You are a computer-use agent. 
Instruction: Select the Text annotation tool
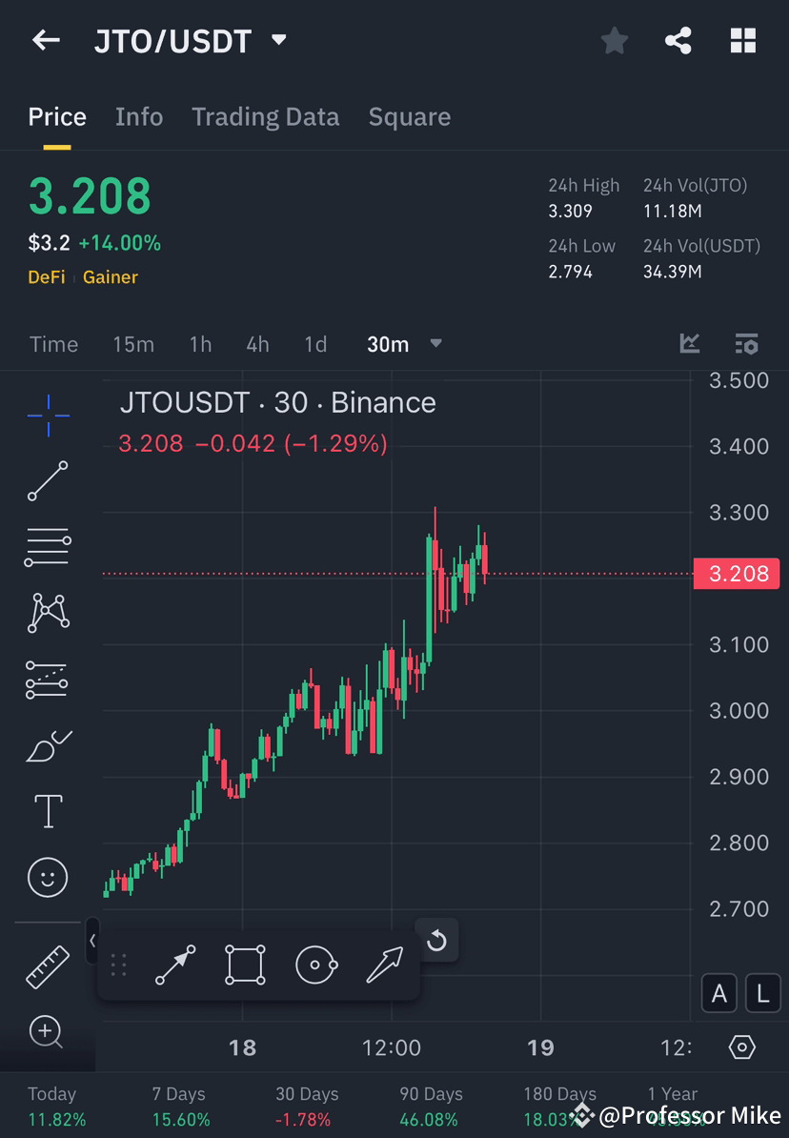48,810
